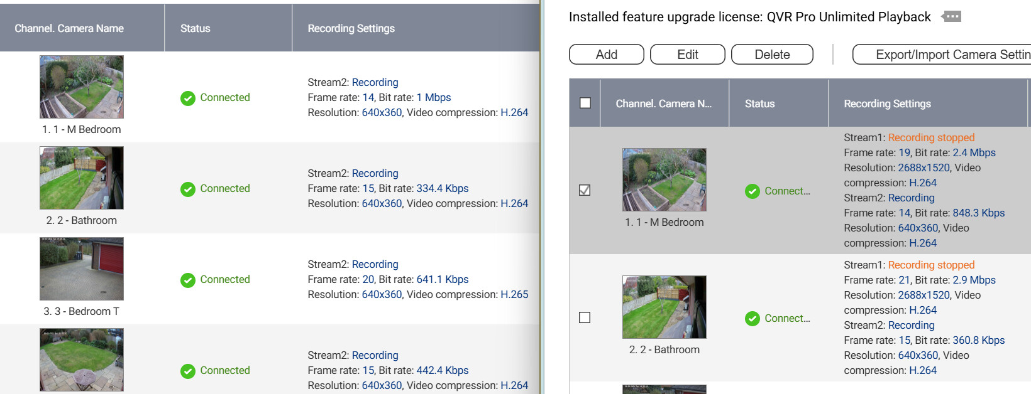The width and height of the screenshot is (1031, 394).
Task: Toggle the select-all checkbox in the table header
Action: [x=585, y=103]
